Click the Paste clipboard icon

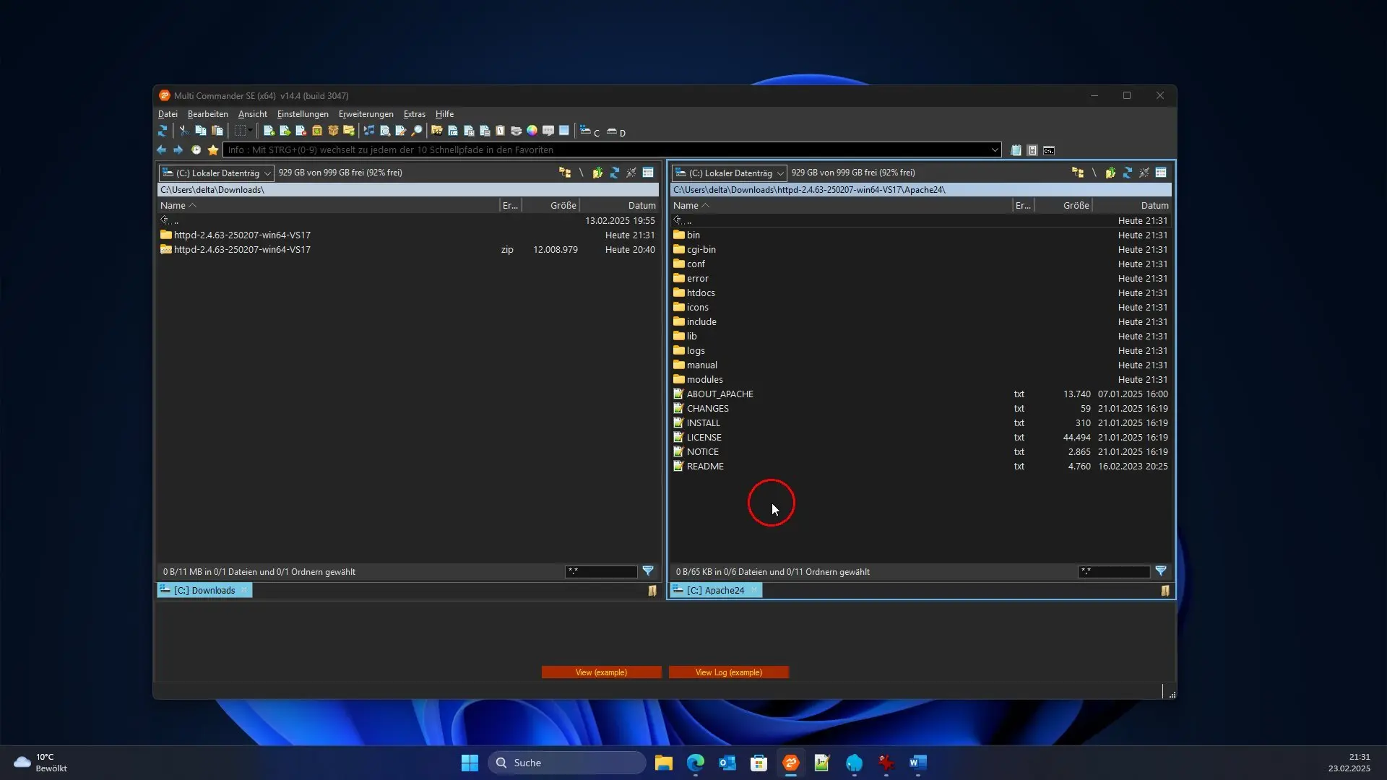[x=217, y=131]
